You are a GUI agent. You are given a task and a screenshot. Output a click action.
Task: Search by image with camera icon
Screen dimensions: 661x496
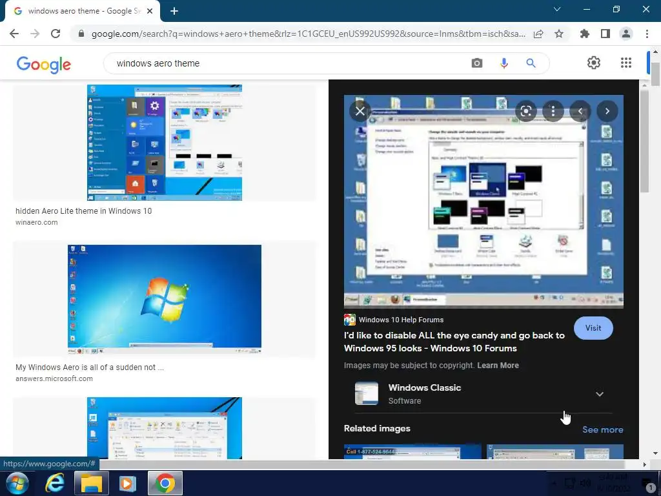[x=477, y=63]
